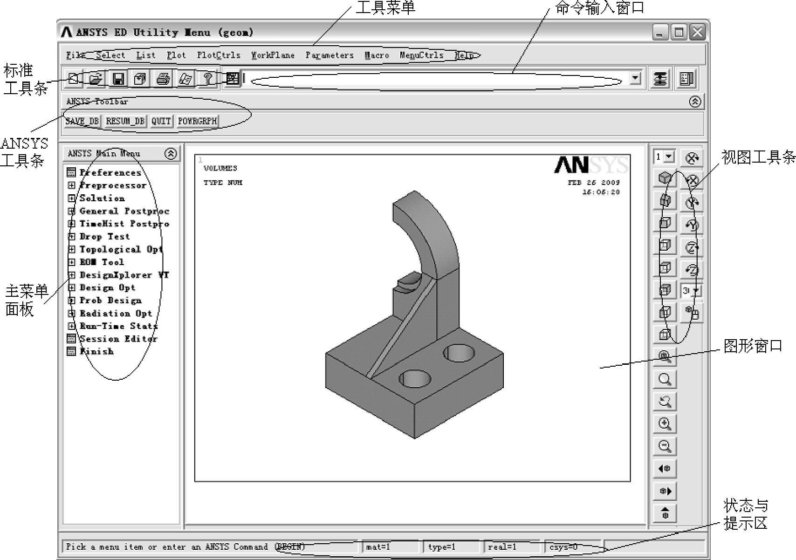Expand the Preprocessor tree node
Image resolution: width=796 pixels, height=560 pixels.
(x=71, y=185)
